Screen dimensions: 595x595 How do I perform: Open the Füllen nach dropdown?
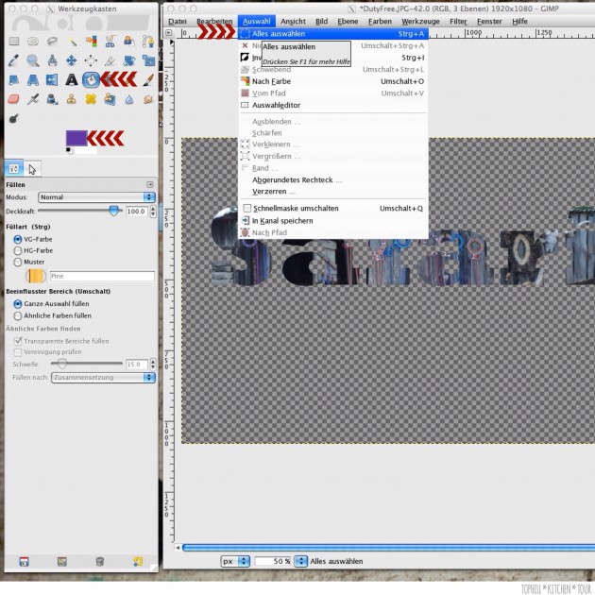coord(103,378)
